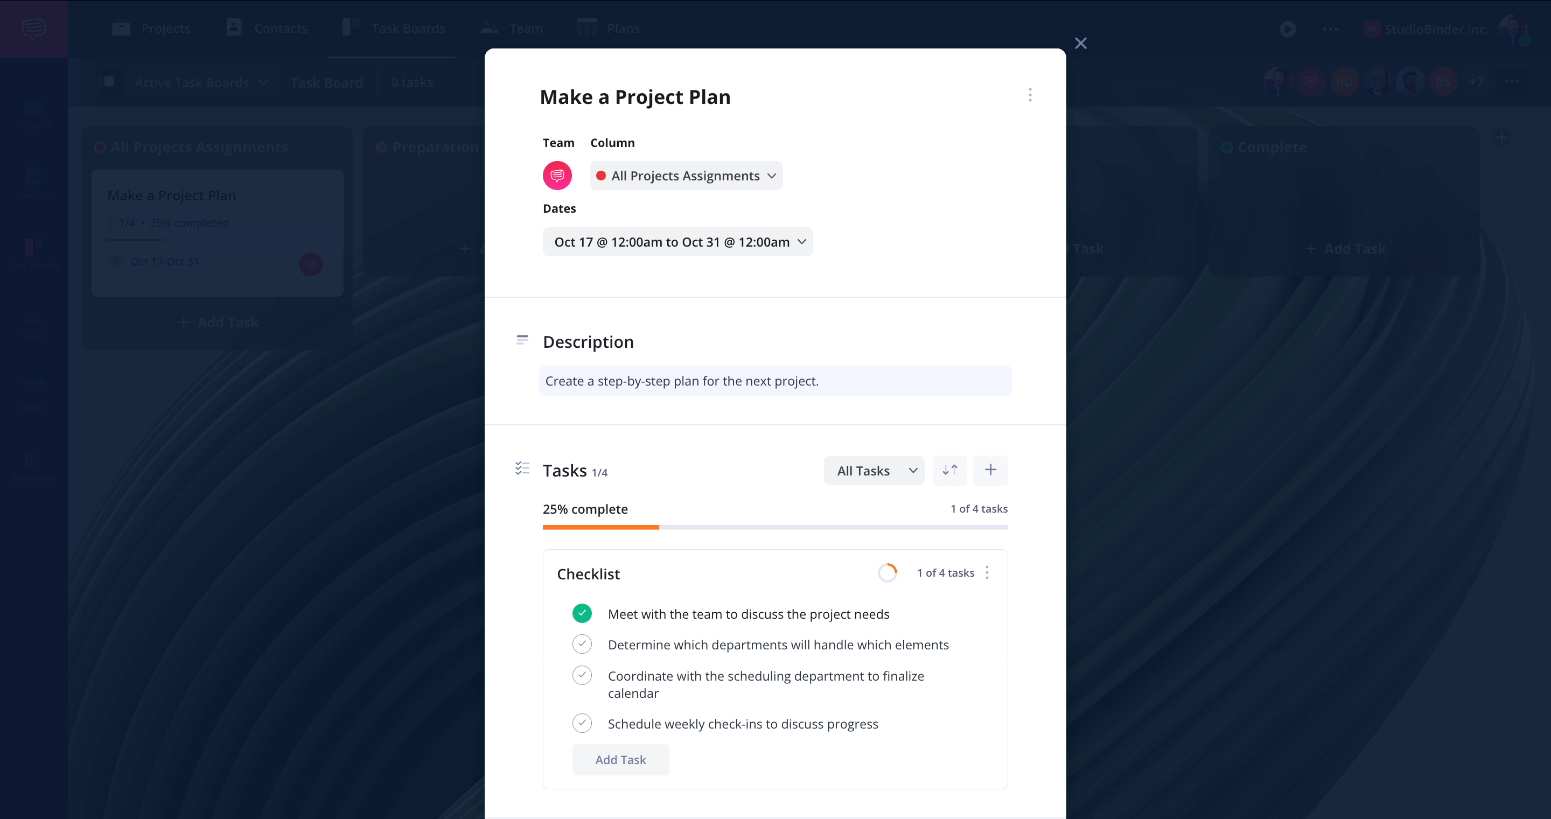Open the task card three-dot menu
1551x819 pixels.
point(1030,95)
